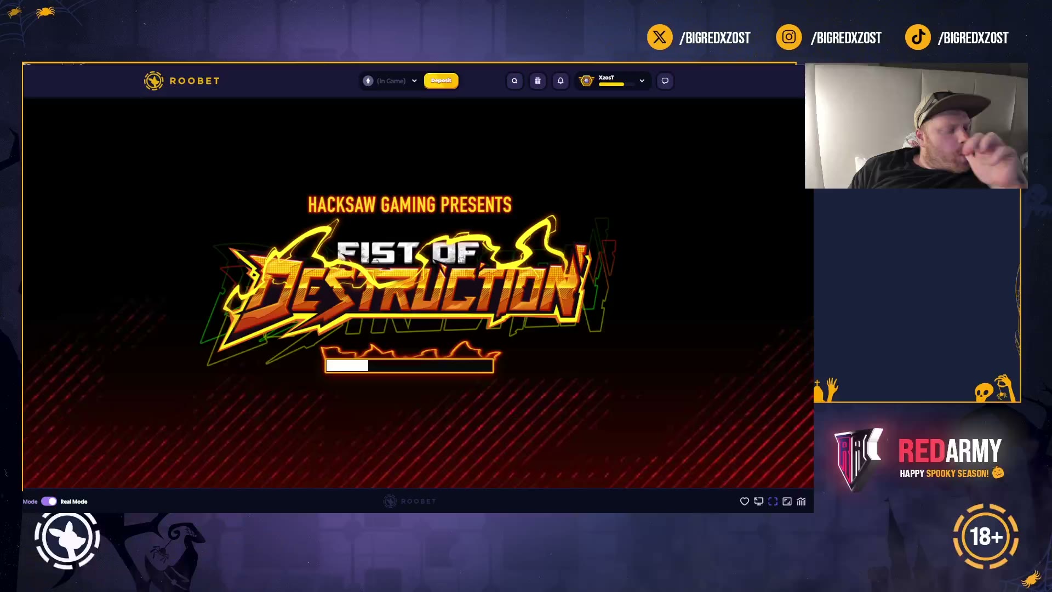This screenshot has height=592, width=1052.
Task: Click the pop-out monitor icon
Action: [758, 502]
